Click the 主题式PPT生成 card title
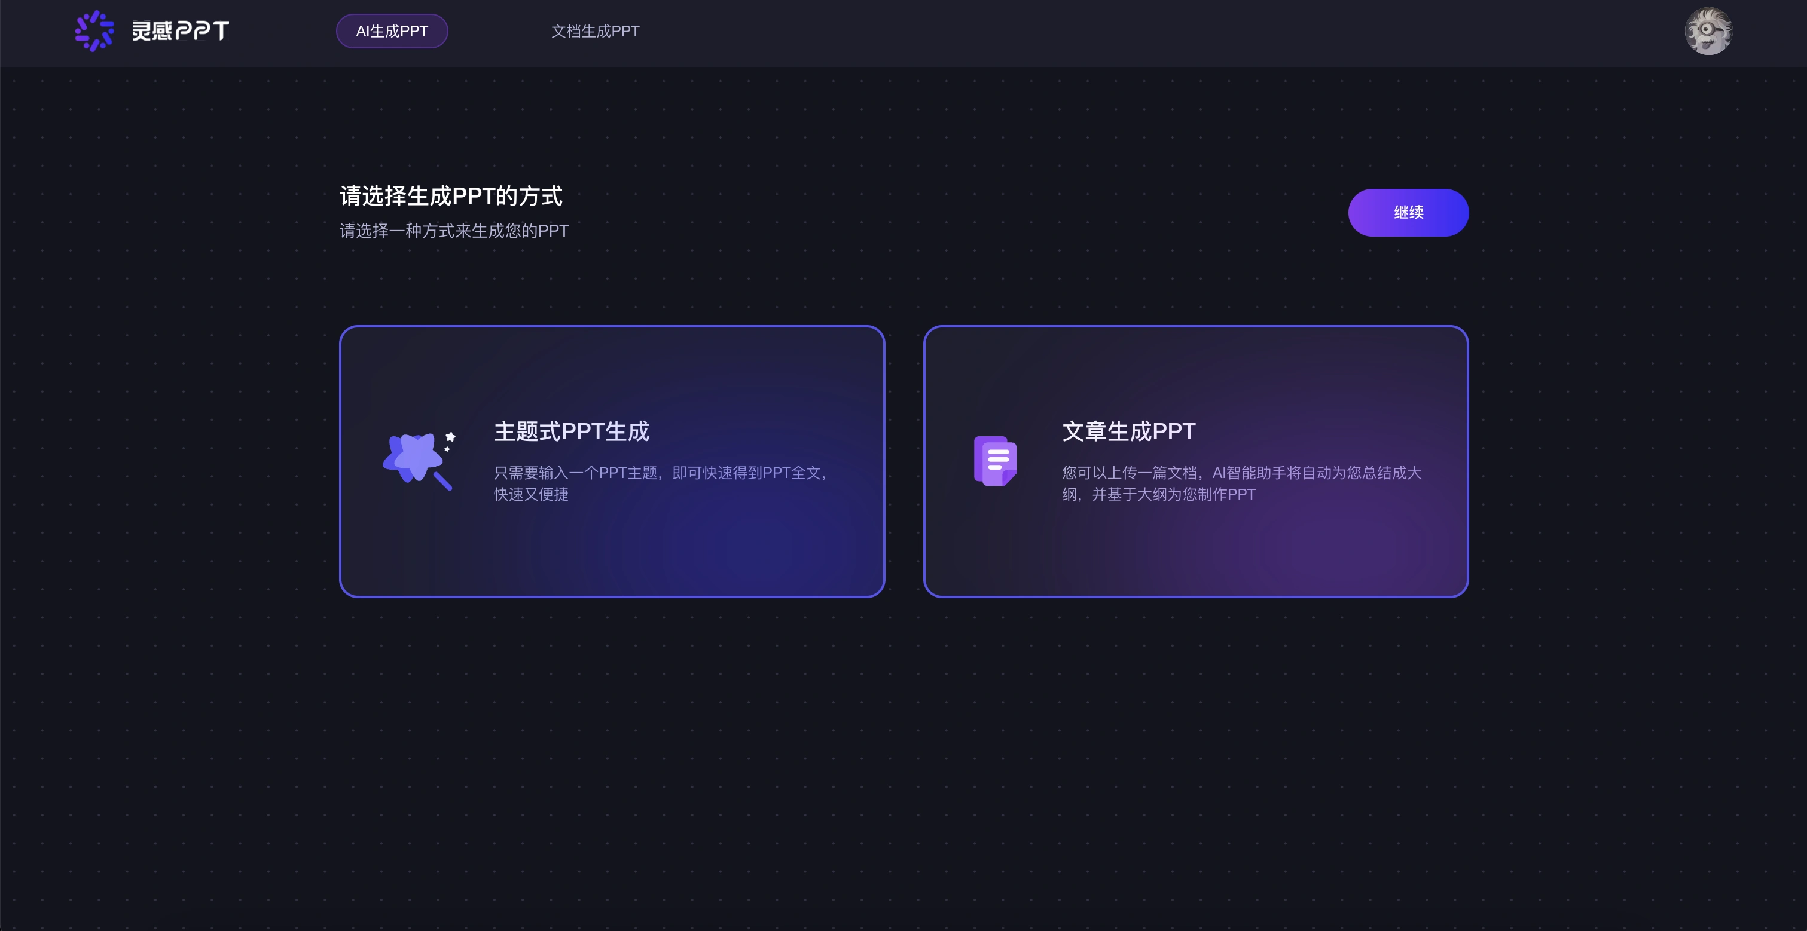Image resolution: width=1807 pixels, height=931 pixels. 571,432
